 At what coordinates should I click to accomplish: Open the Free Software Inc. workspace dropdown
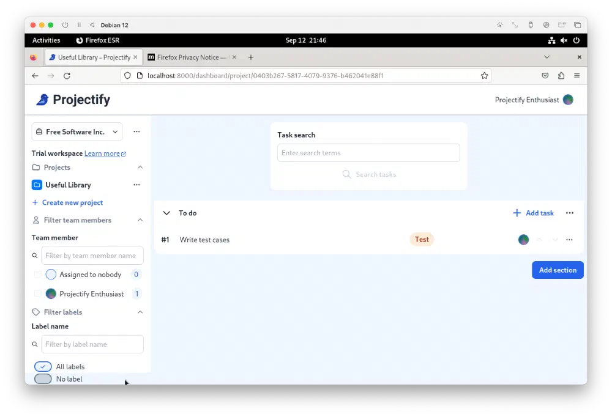pos(77,132)
